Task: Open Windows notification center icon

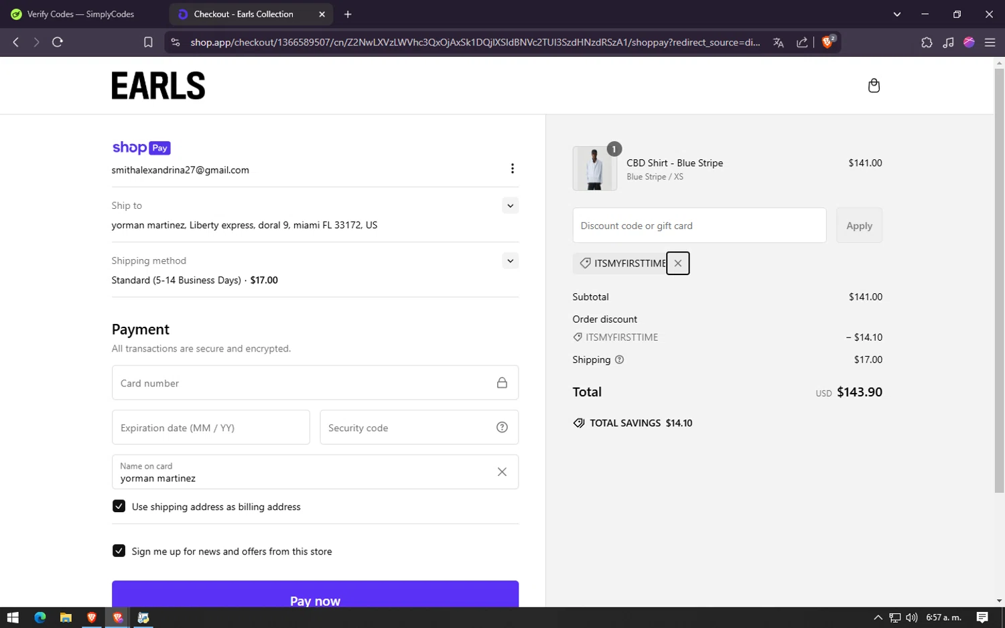Action: click(x=982, y=617)
